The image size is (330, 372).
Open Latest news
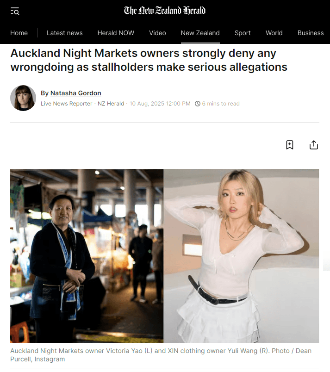point(64,33)
